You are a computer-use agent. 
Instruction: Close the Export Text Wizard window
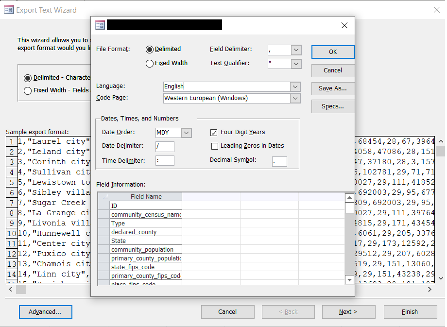[436, 10]
